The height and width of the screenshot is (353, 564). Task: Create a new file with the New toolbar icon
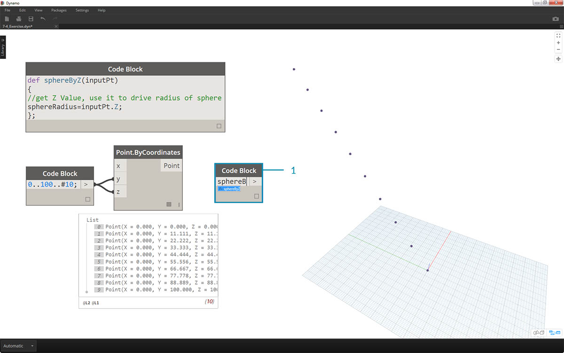[x=7, y=19]
